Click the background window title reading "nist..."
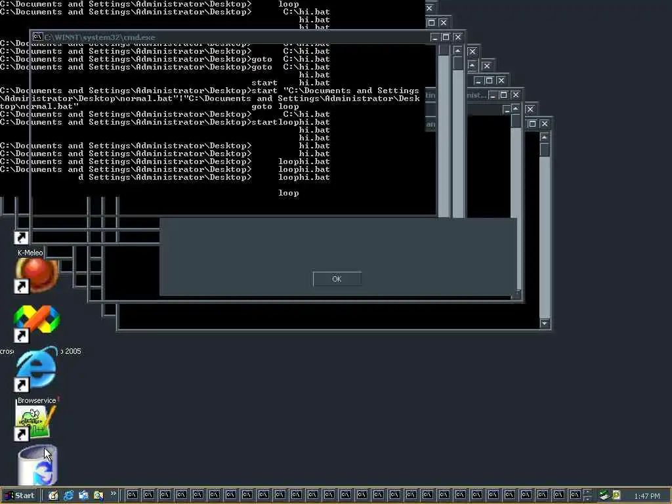 coord(476,95)
